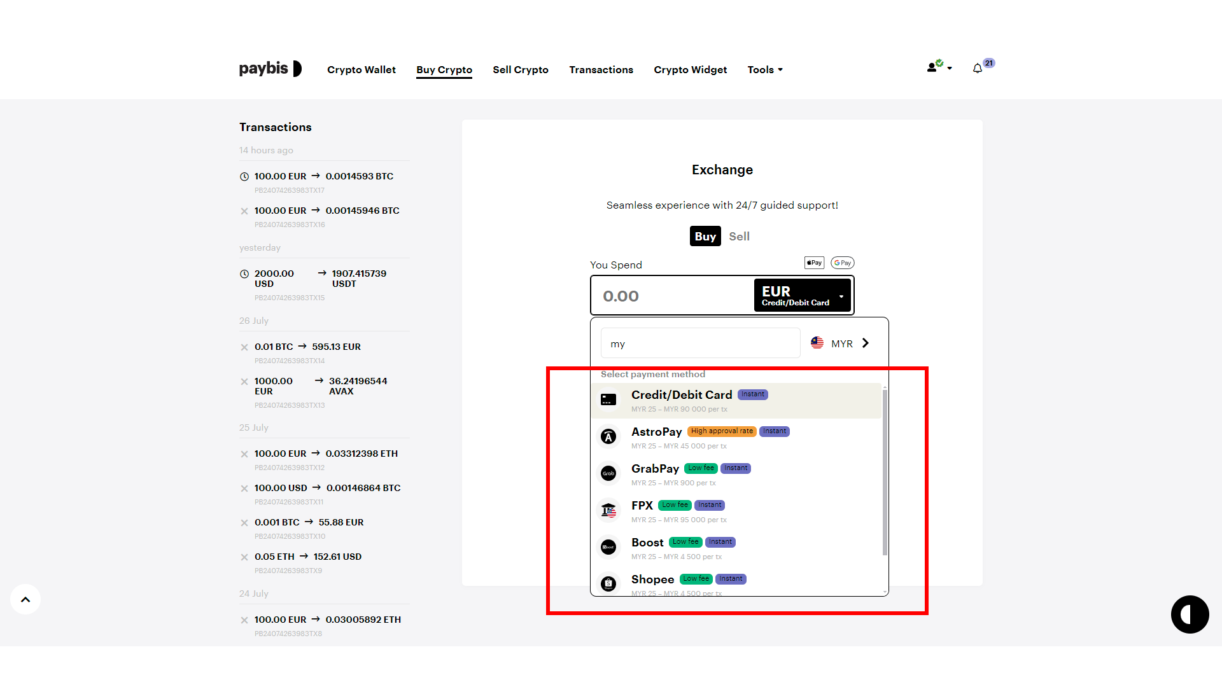
Task: Click X icon of 0.001 BTC transaction
Action: point(244,523)
